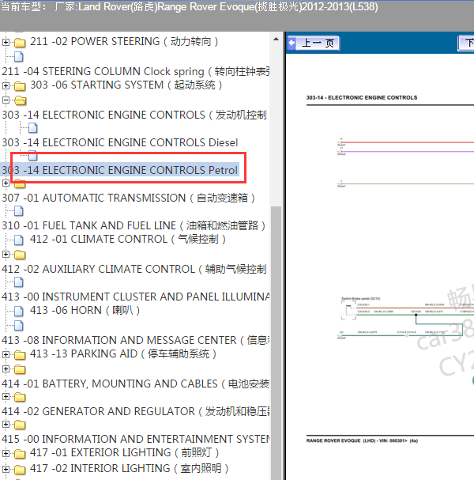This screenshot has width=474, height=480.
Task: Click document icon of 413 -06 HORN
Action: 19,312
